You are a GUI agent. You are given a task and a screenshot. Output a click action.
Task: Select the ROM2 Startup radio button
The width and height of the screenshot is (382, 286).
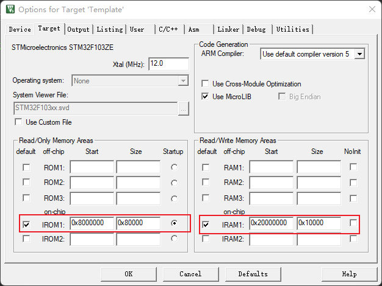[174, 183]
